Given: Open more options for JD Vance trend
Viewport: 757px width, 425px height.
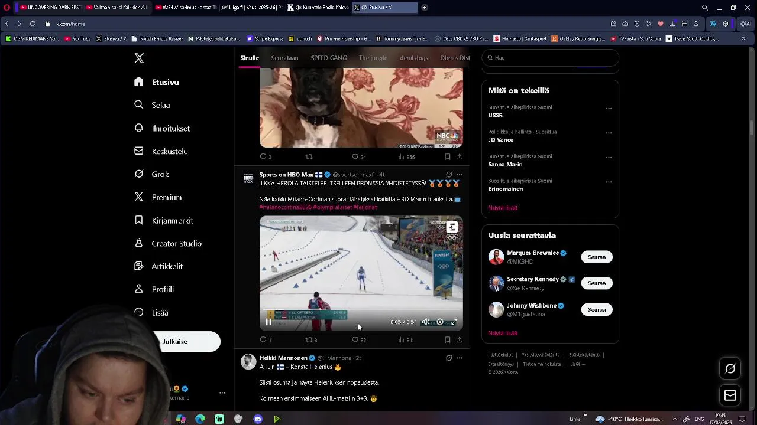Looking at the screenshot, I should (609, 133).
